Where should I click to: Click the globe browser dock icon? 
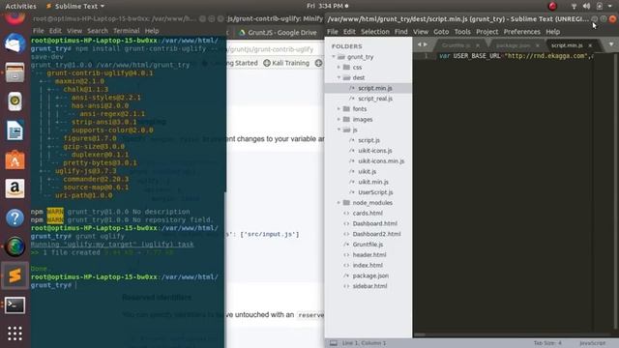(x=15, y=246)
